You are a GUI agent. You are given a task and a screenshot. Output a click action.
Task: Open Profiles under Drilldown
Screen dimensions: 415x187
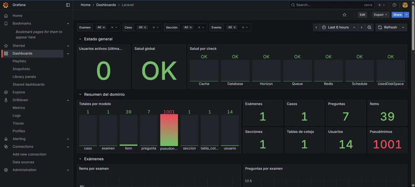coord(19,131)
